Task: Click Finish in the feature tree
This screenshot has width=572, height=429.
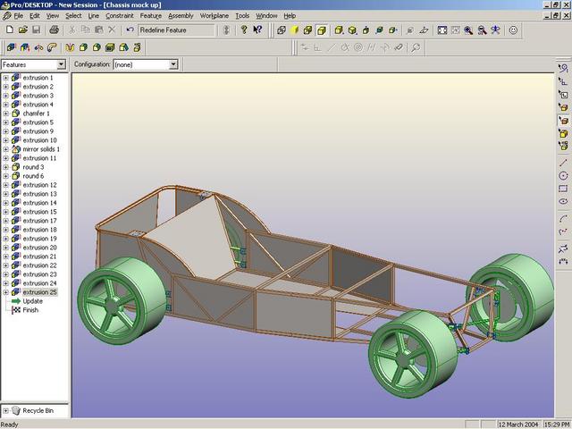Action: 30,310
